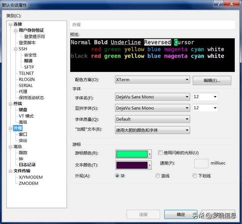Screen dimensions: 242x224
Task: Open the "加粗"文本 dropdown
Action: (152, 130)
